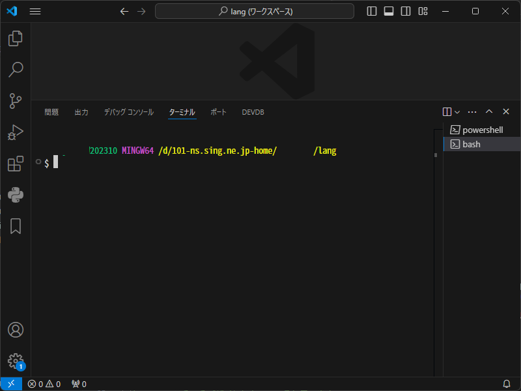Open launch profile dropdown chevron

pyautogui.click(x=457, y=112)
